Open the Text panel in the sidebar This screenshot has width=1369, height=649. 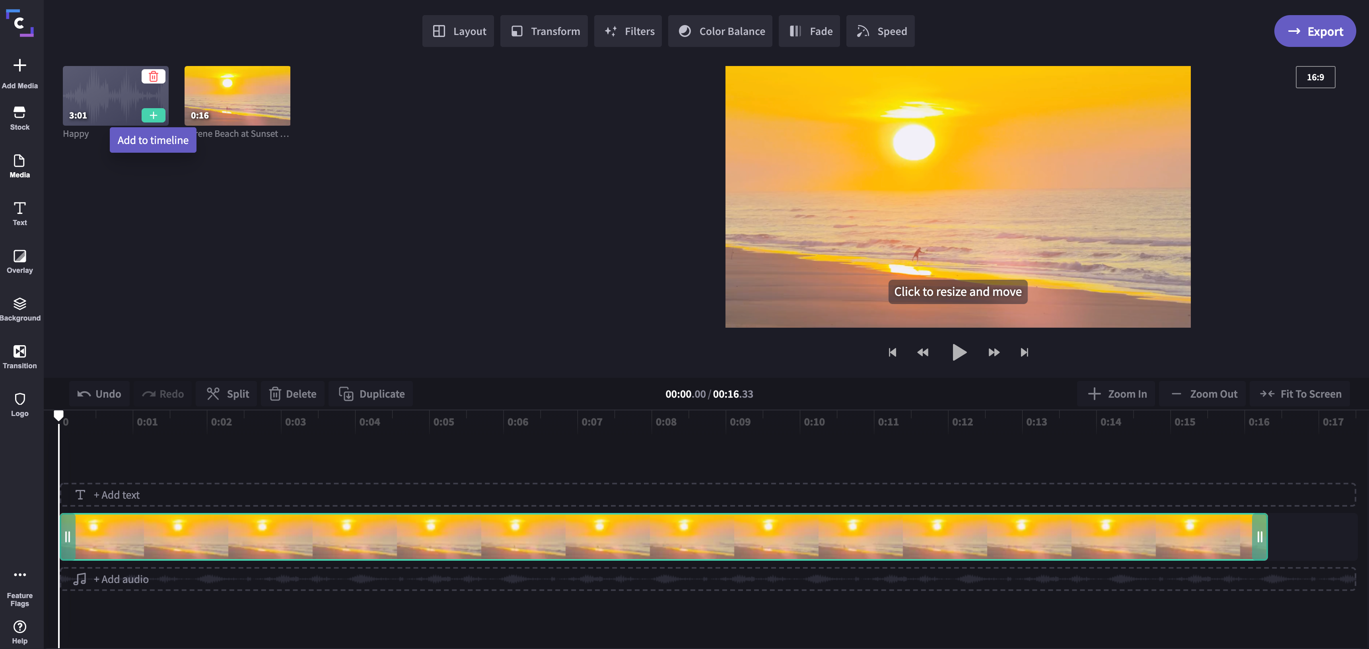pos(19,214)
